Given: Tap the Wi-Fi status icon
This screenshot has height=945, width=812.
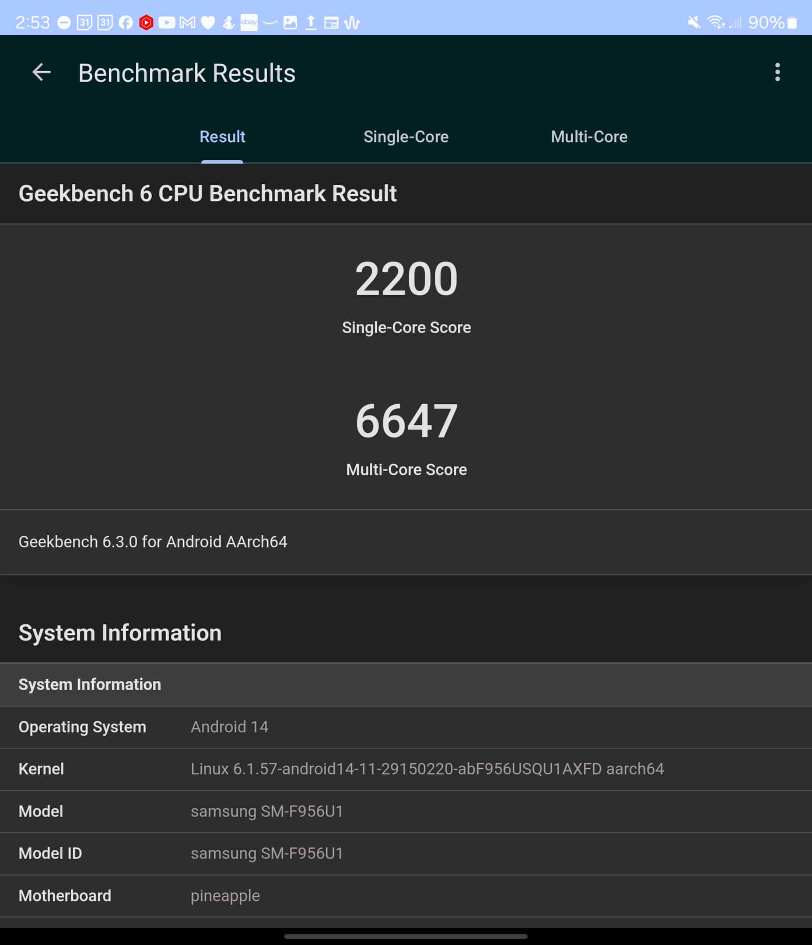Looking at the screenshot, I should pos(716,22).
